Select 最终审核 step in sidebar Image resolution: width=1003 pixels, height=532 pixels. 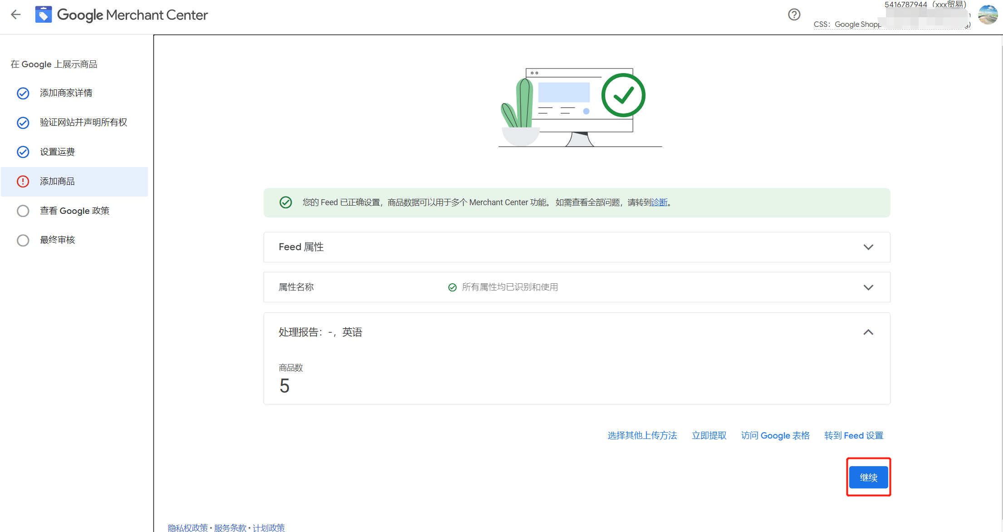[74, 240]
